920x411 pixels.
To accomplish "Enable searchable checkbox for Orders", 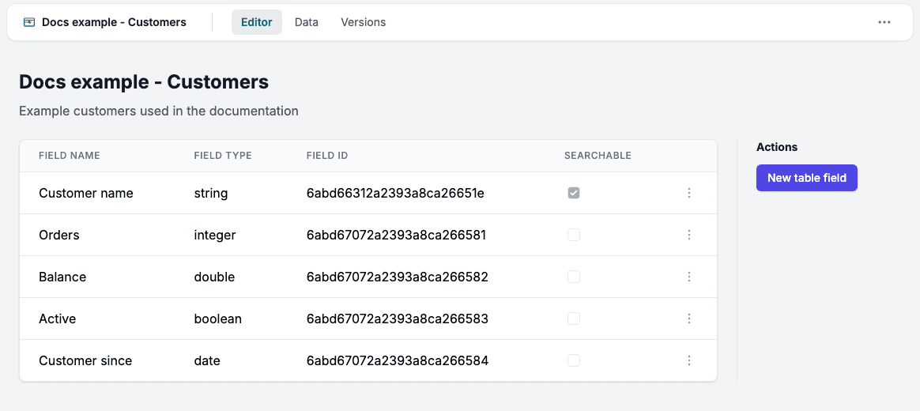I will pyautogui.click(x=574, y=235).
